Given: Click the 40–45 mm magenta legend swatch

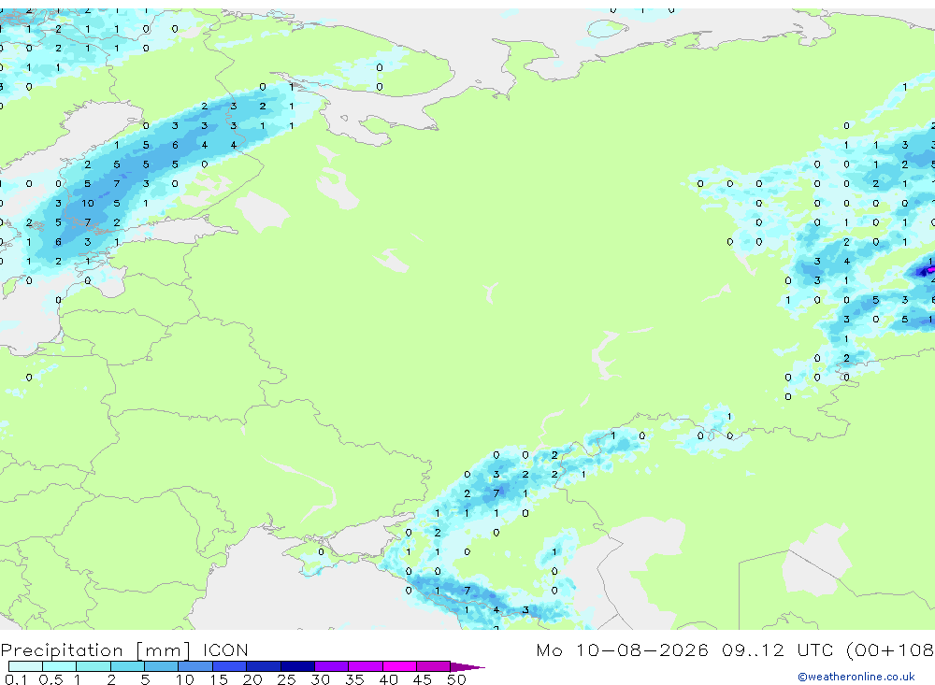Looking at the screenshot, I should (x=399, y=666).
